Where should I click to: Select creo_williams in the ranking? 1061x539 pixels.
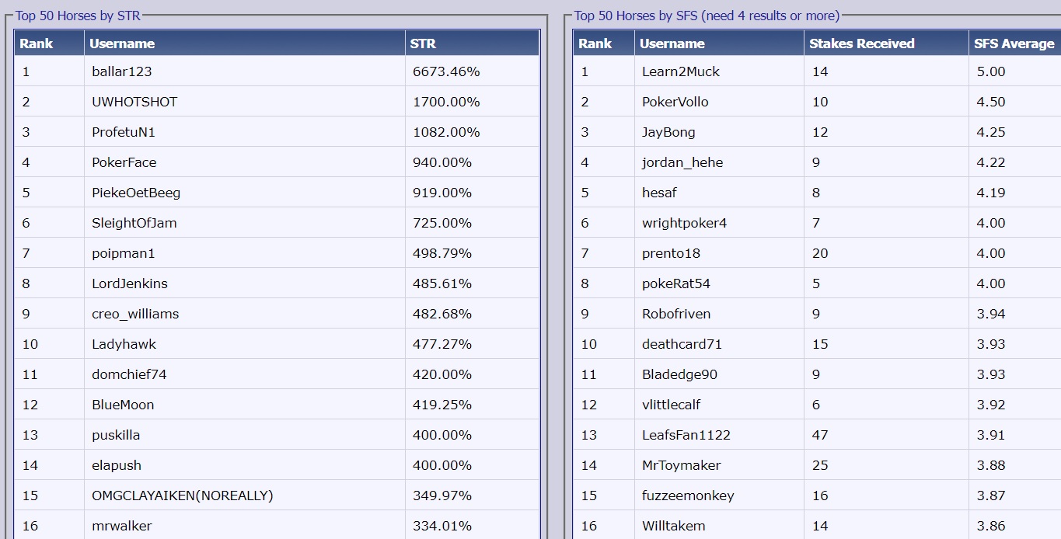coord(135,314)
